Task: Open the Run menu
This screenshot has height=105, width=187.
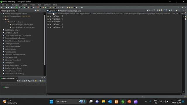Action: (40, 5)
